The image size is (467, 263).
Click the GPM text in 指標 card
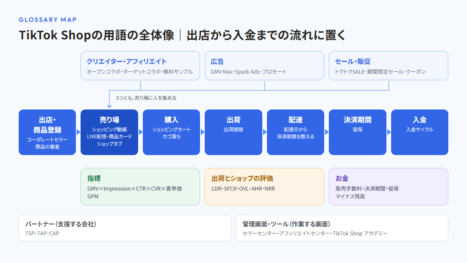coord(93,196)
